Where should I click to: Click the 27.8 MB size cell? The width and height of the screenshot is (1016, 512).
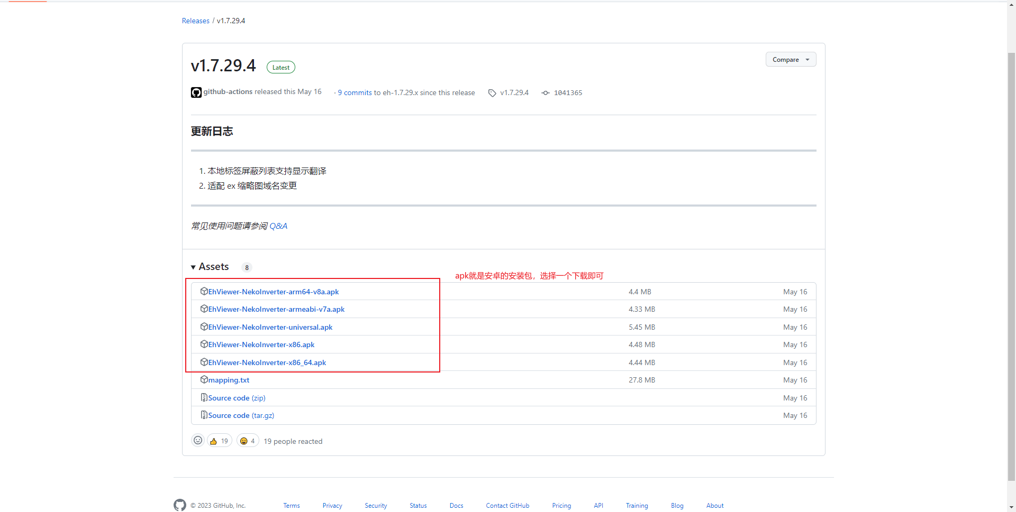(x=642, y=380)
